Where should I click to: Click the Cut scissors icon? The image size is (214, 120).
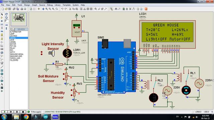(x=70, y=9)
